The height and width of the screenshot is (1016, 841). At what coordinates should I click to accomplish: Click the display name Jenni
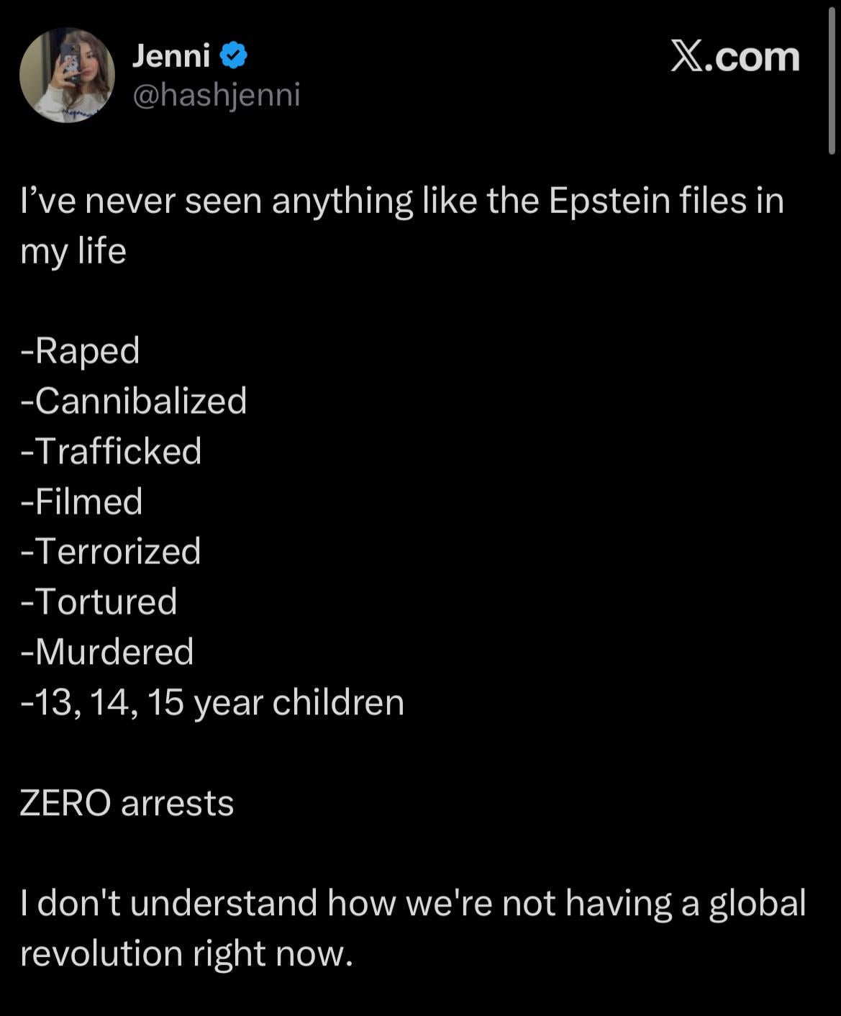[171, 55]
